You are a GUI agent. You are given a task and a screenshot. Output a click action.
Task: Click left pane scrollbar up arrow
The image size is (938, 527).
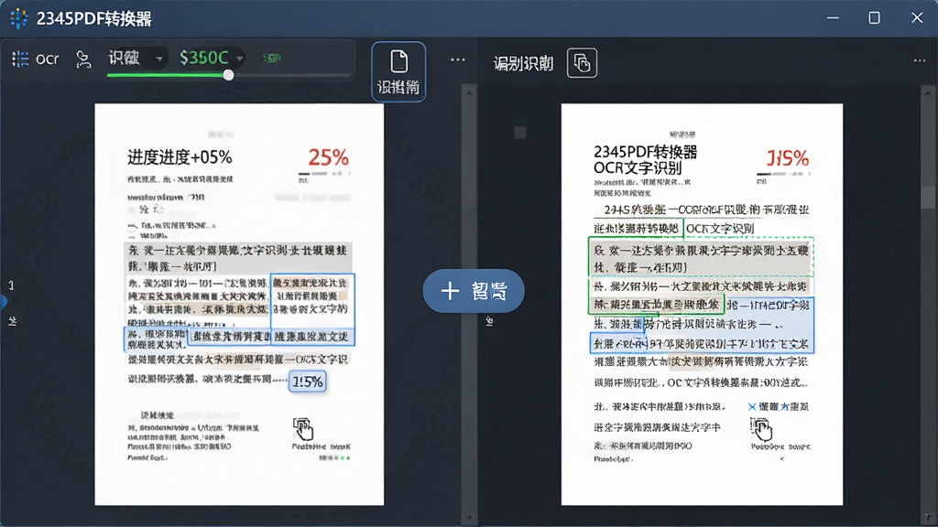point(469,92)
